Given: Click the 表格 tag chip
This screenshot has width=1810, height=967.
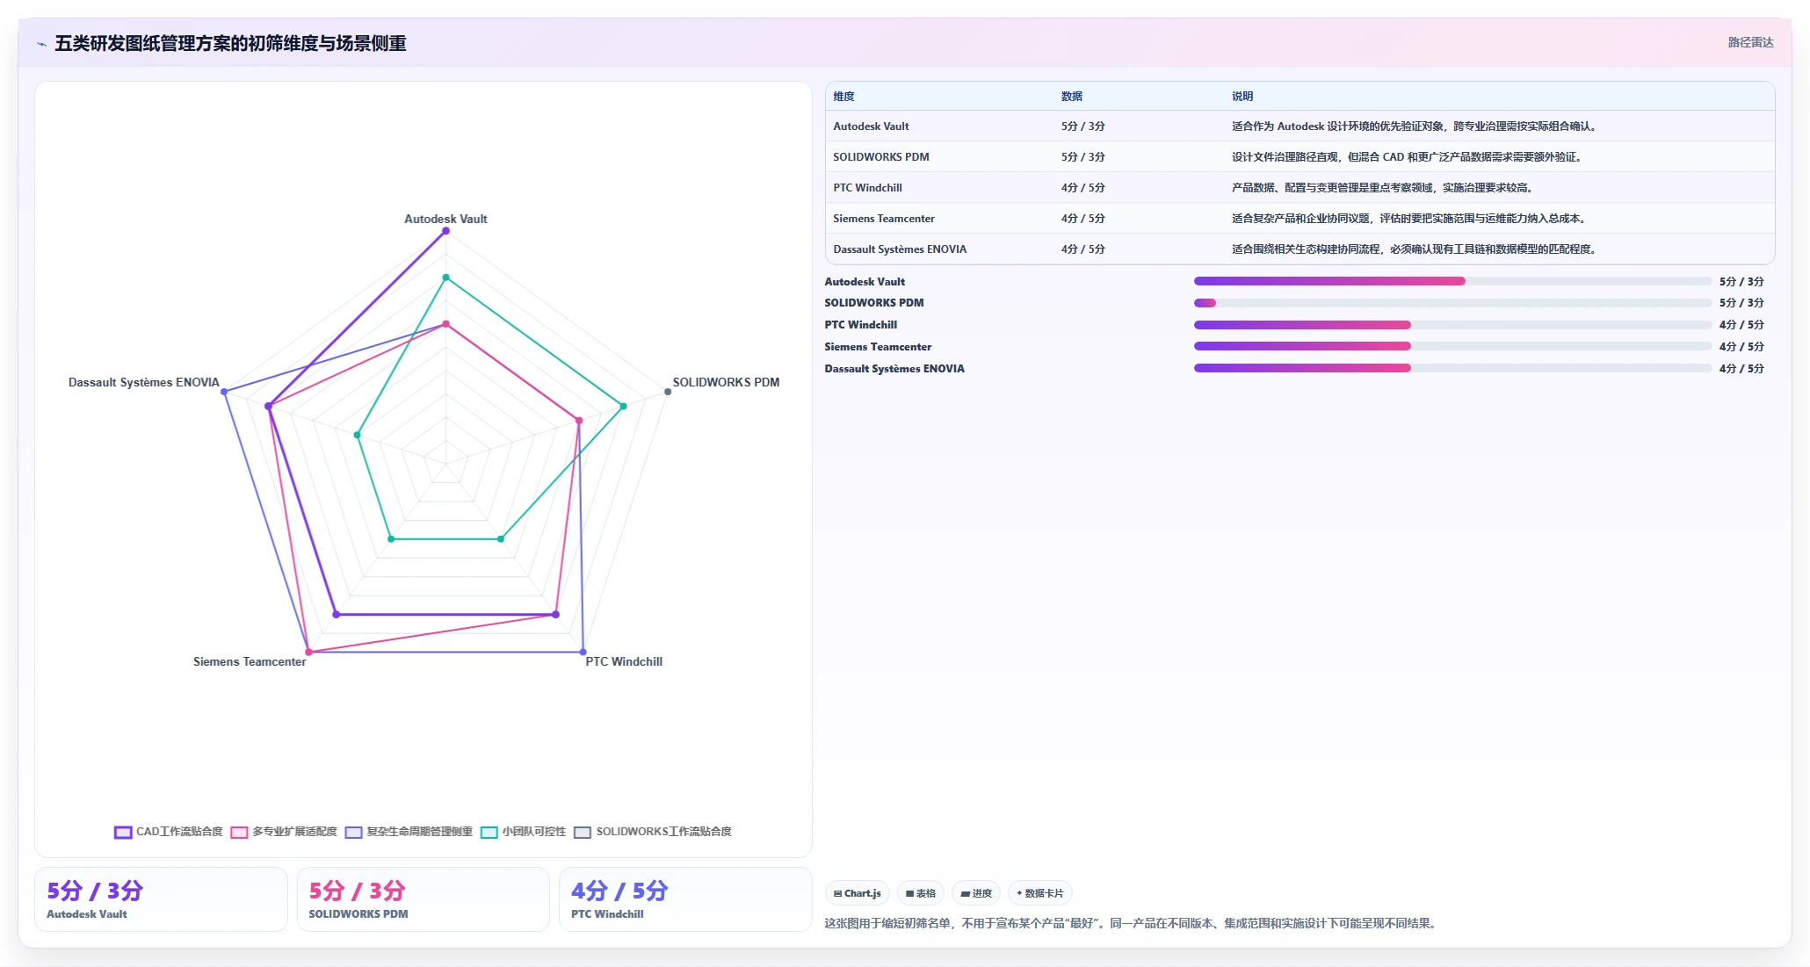Looking at the screenshot, I should (x=921, y=893).
